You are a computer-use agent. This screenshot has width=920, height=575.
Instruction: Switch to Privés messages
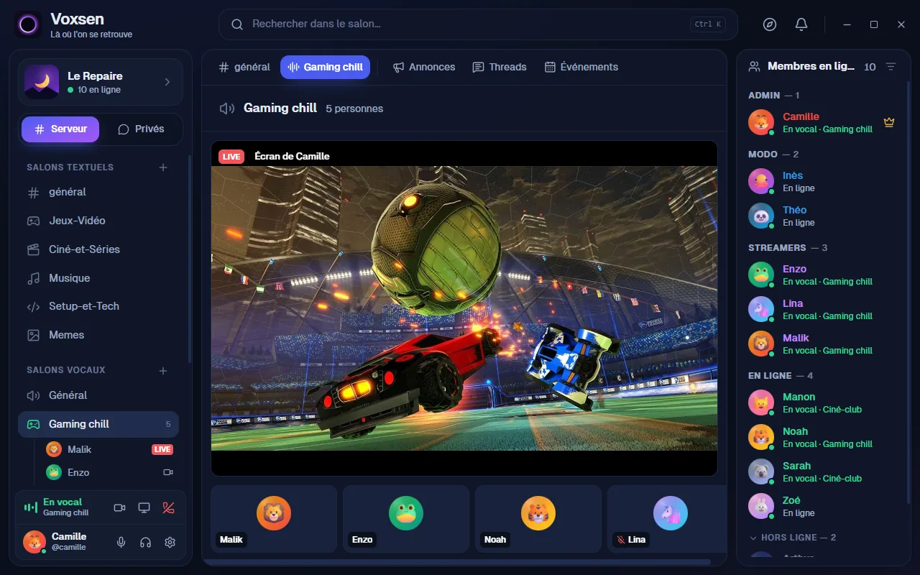coord(141,129)
